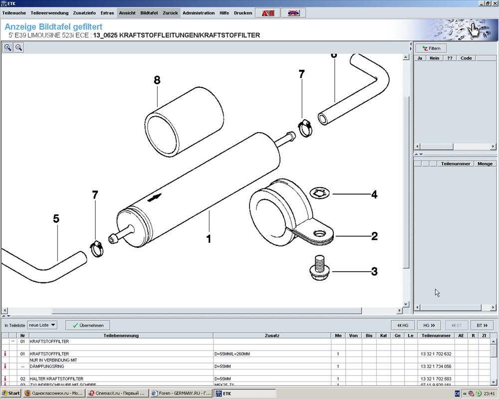Select part number 13 32 1 702 583
This screenshot has height=399, width=499.
point(436,379)
